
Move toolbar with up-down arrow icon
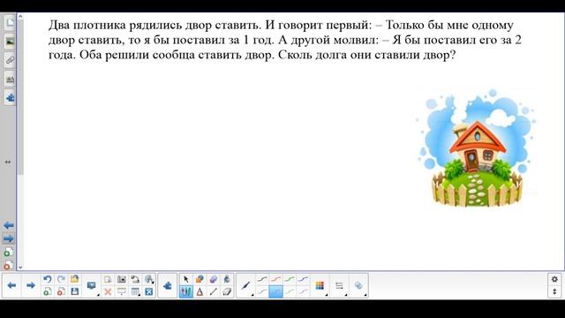point(554,291)
